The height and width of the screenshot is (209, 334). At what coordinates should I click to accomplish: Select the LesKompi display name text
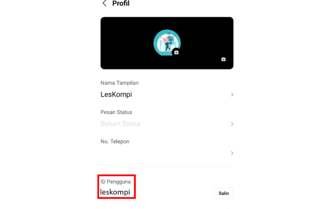click(116, 94)
